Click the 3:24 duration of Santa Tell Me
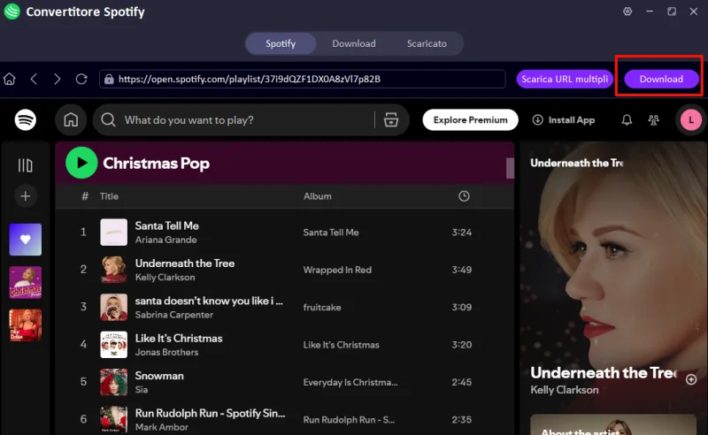This screenshot has width=708, height=435. pyautogui.click(x=461, y=233)
